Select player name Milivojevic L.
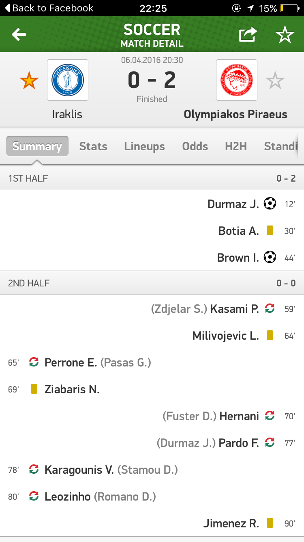Image resolution: width=304 pixels, height=542 pixels. (225, 336)
